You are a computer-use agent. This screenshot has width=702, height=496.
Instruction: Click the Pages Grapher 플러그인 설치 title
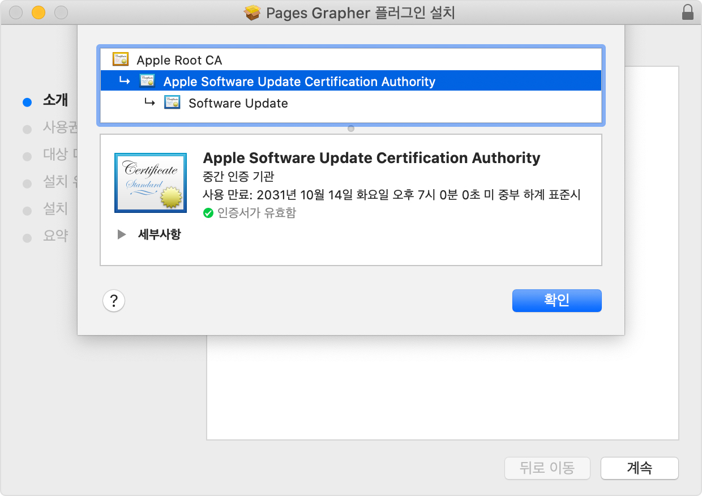360,12
